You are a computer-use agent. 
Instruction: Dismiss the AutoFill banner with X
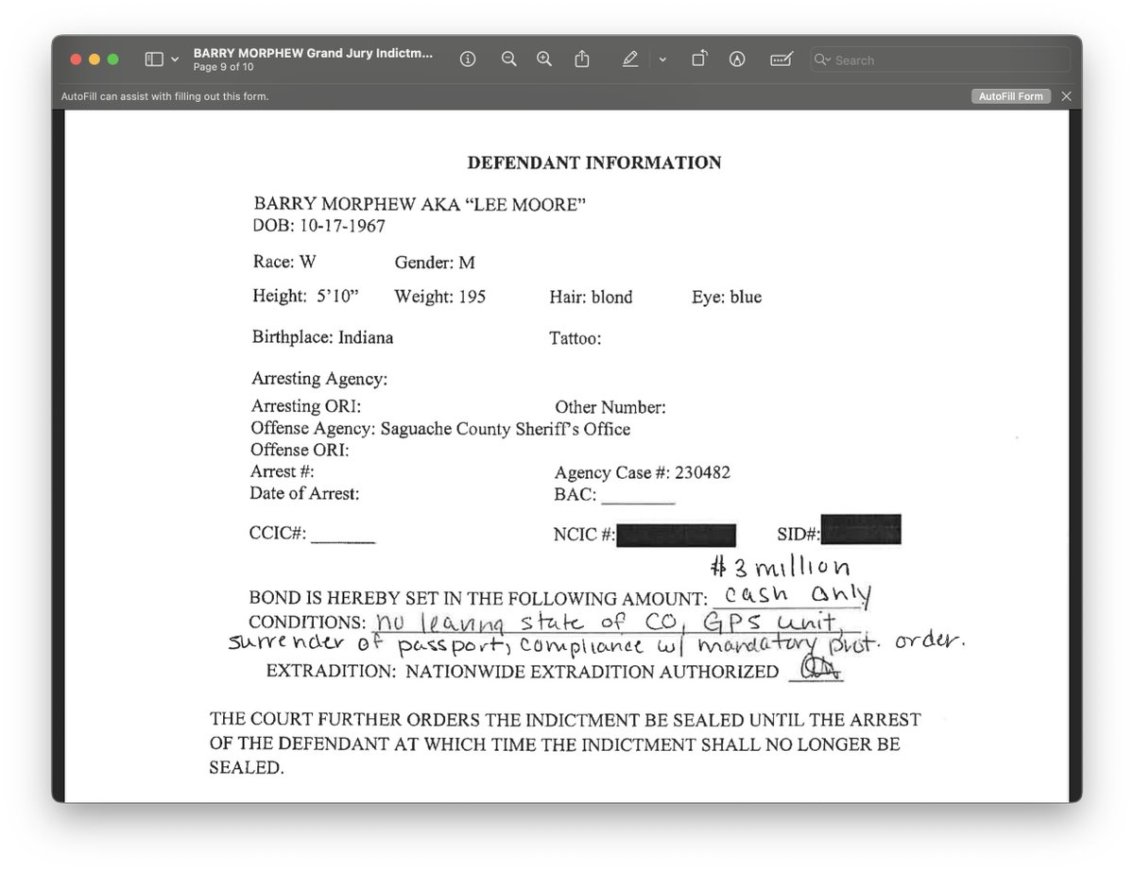[x=1066, y=96]
